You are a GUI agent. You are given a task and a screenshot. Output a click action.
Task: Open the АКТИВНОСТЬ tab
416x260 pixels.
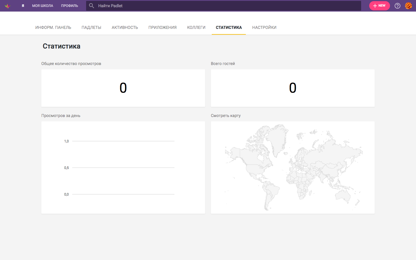pos(125,27)
